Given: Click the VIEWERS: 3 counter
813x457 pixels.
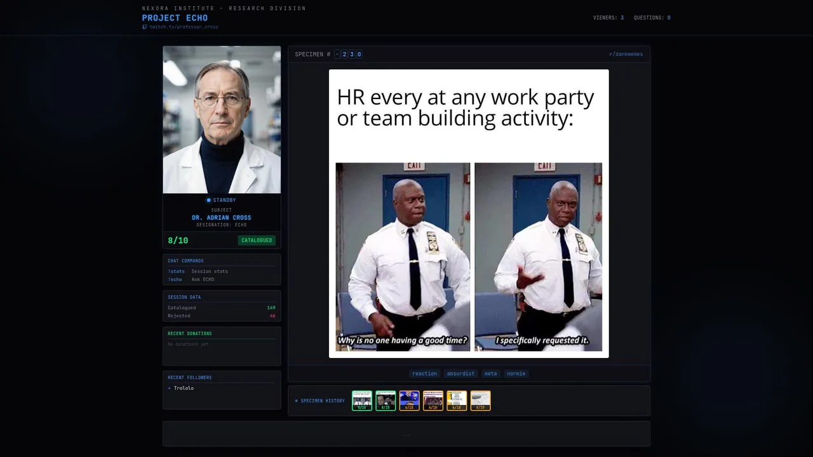Looking at the screenshot, I should 608,18.
